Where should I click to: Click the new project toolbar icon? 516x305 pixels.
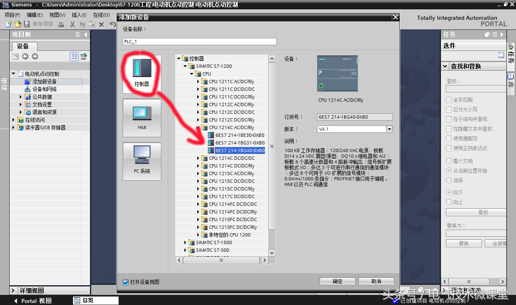(8, 24)
